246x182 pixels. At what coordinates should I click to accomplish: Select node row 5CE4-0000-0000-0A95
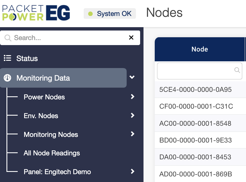[x=195, y=90]
